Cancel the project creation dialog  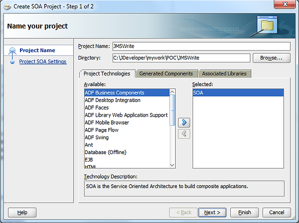[x=276, y=212]
